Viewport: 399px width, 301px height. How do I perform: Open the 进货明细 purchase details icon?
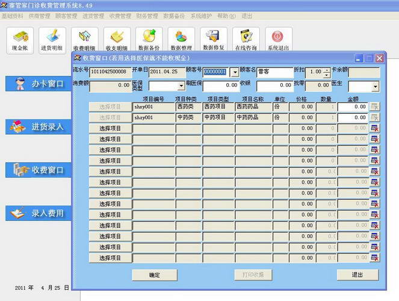52,40
